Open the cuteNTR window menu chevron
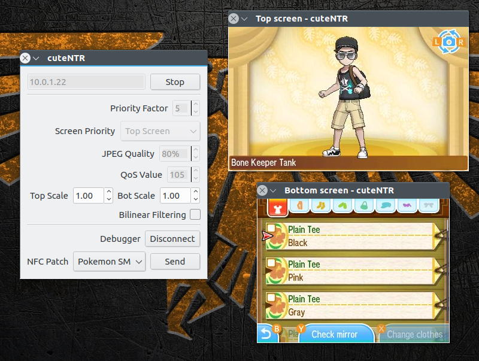The width and height of the screenshot is (479, 361). pos(36,58)
